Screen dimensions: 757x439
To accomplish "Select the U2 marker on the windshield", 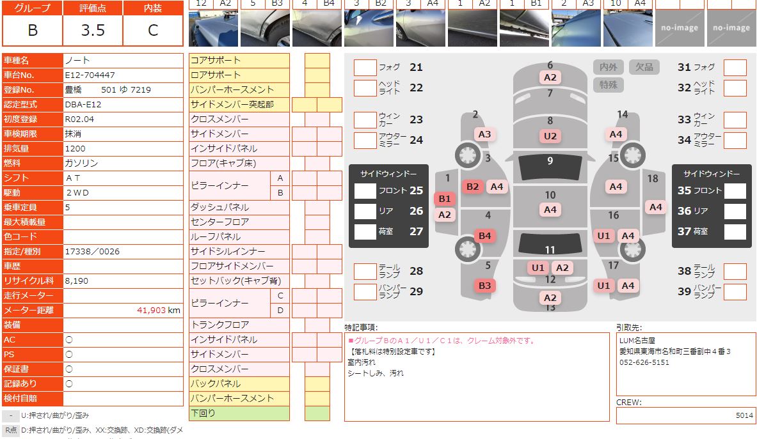I will click(x=550, y=135).
